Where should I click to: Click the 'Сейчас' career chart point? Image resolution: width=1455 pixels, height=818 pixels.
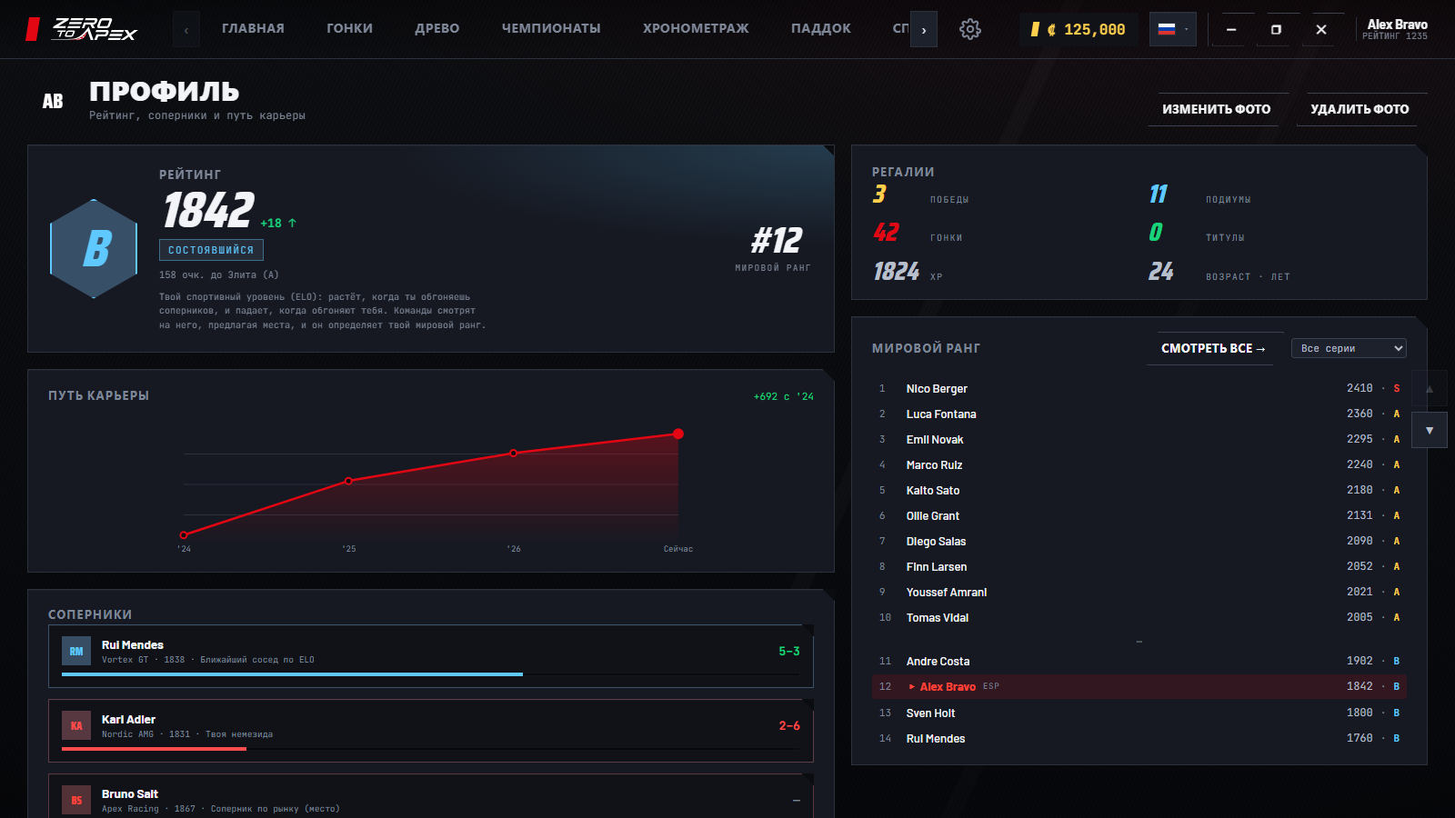[x=678, y=434]
